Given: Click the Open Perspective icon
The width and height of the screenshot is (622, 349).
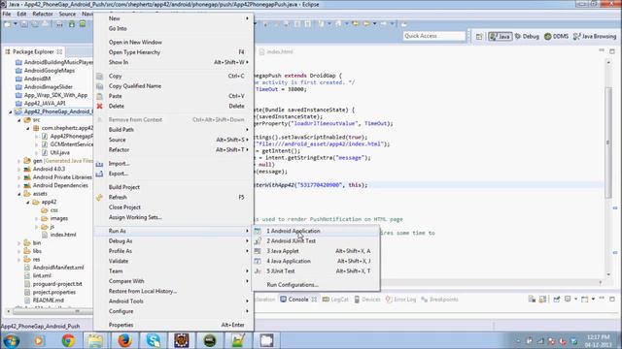Looking at the screenshot, I should tap(479, 37).
